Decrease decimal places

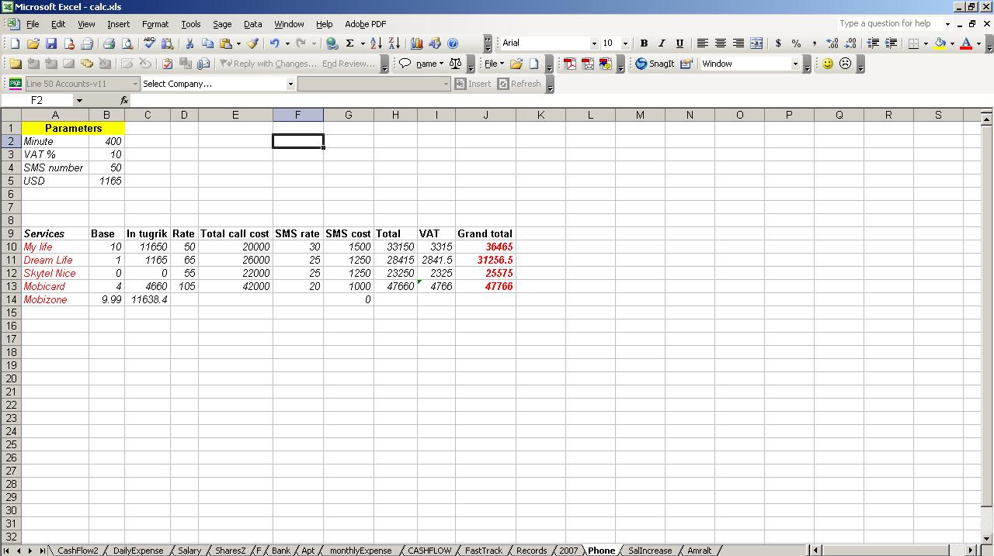pos(850,43)
